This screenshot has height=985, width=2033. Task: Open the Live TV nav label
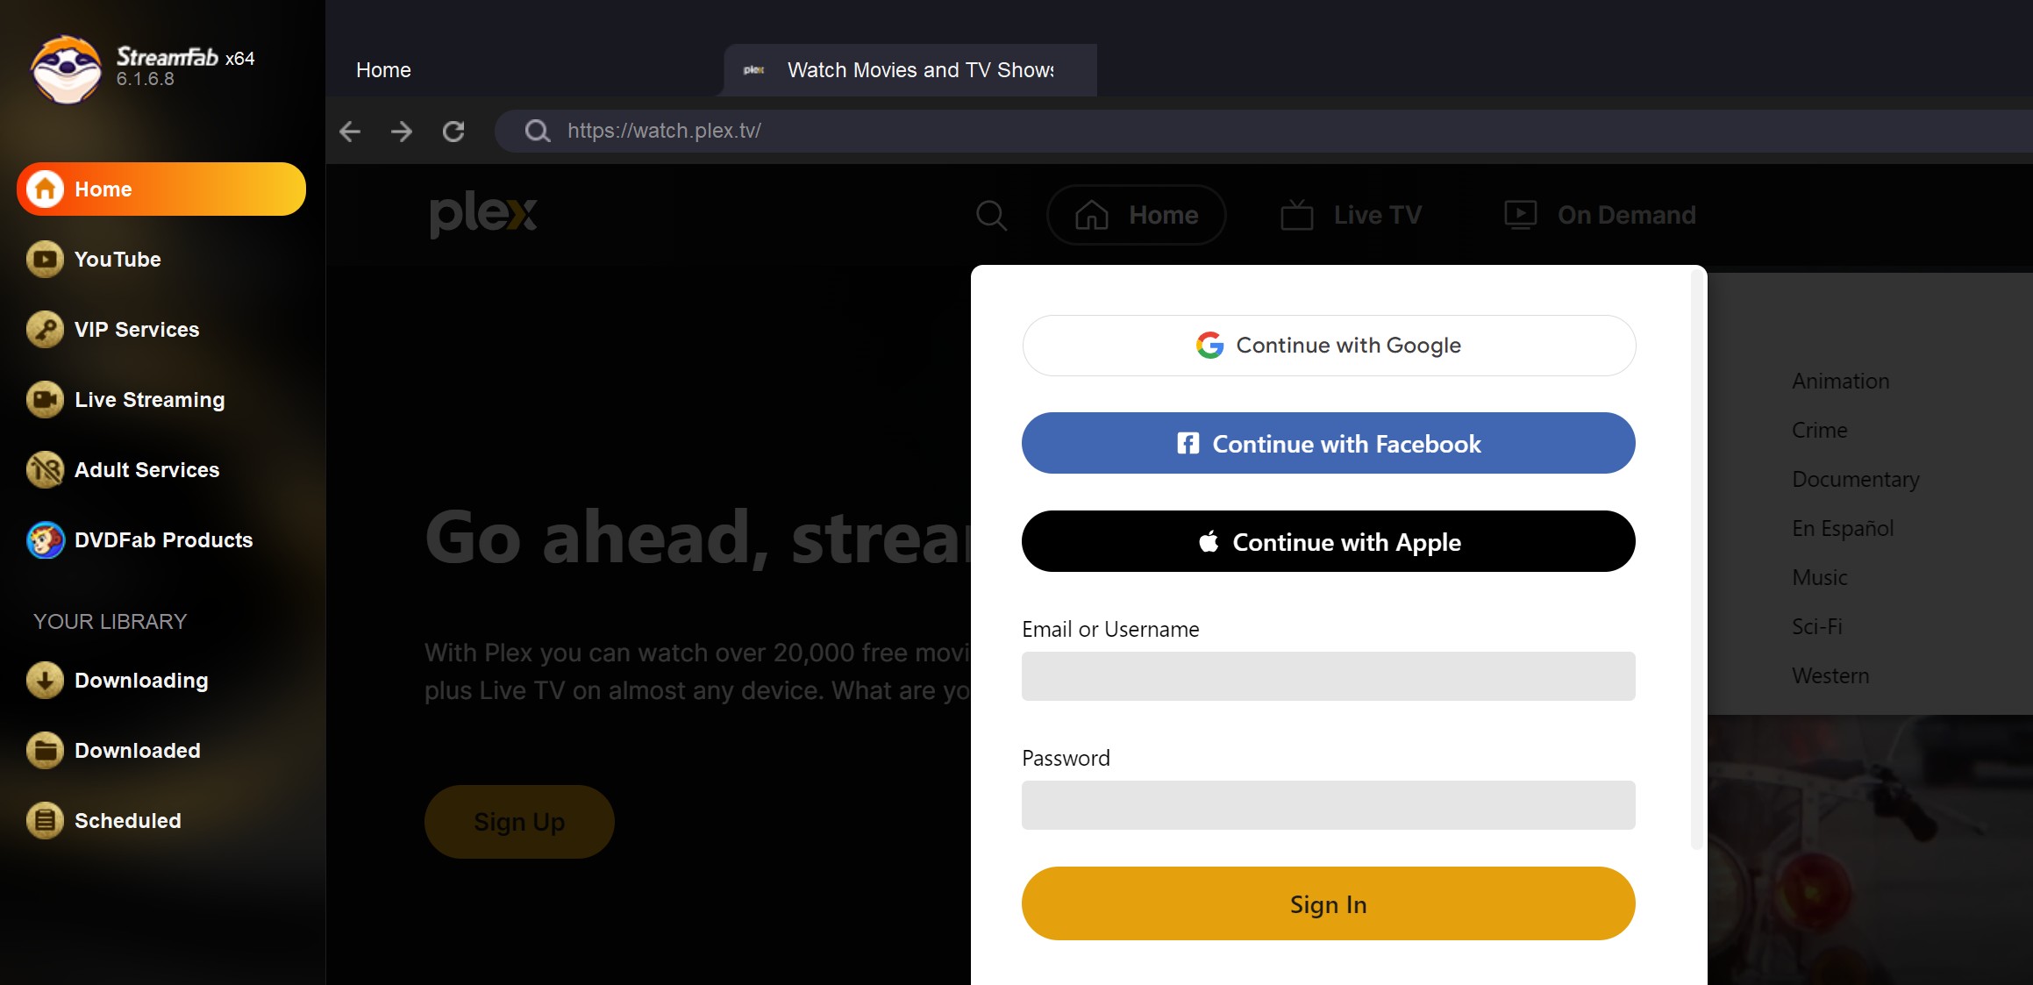coord(1377,215)
